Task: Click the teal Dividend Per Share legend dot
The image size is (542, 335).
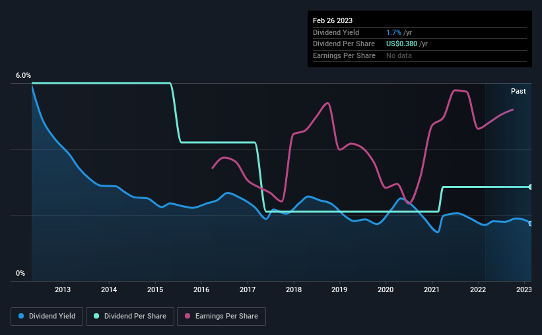Action: [x=96, y=316]
